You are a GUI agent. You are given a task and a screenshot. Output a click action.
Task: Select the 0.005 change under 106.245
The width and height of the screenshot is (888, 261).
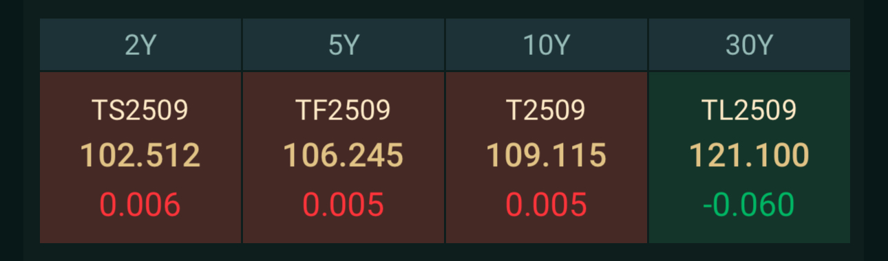pyautogui.click(x=343, y=205)
